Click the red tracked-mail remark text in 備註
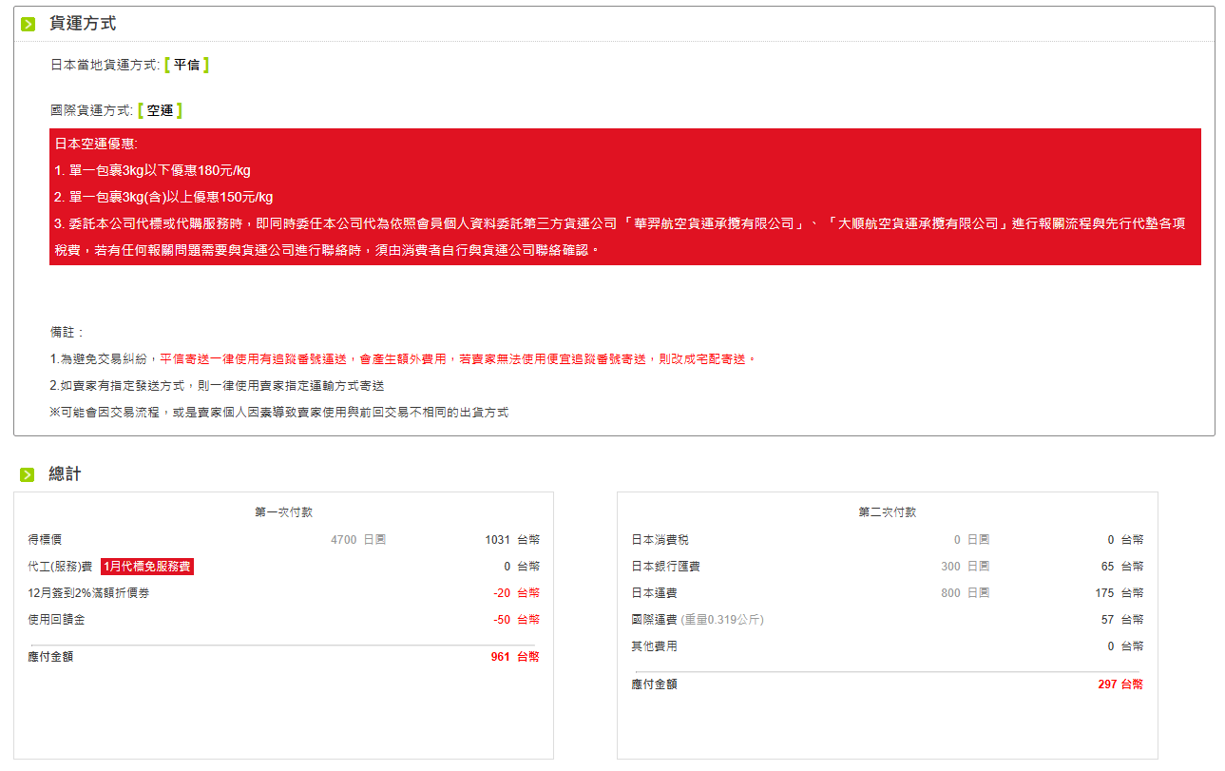 click(458, 359)
